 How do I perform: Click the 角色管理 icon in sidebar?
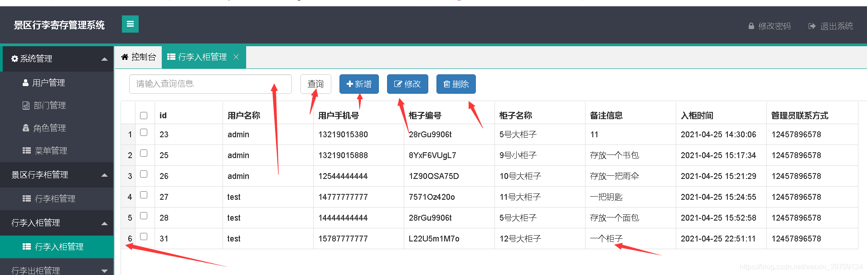[x=26, y=128]
